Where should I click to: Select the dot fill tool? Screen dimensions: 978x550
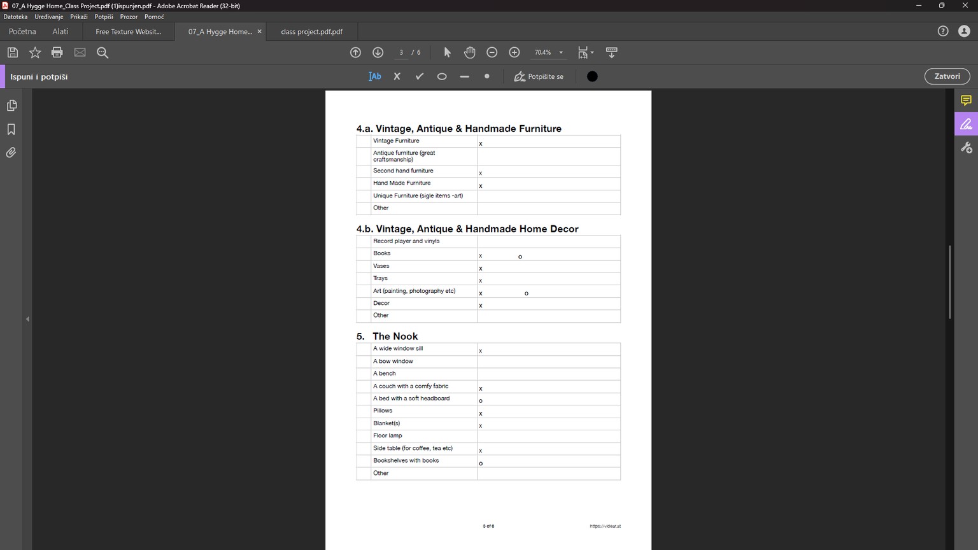click(x=487, y=76)
